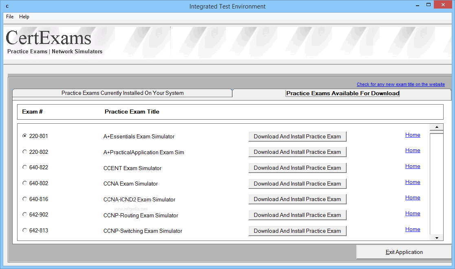Click the application icon in title bar
Image resolution: width=455 pixels, height=269 pixels.
tap(7, 6)
